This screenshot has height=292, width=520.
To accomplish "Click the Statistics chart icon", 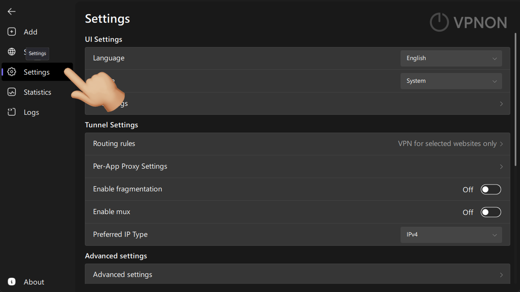I will [x=12, y=92].
